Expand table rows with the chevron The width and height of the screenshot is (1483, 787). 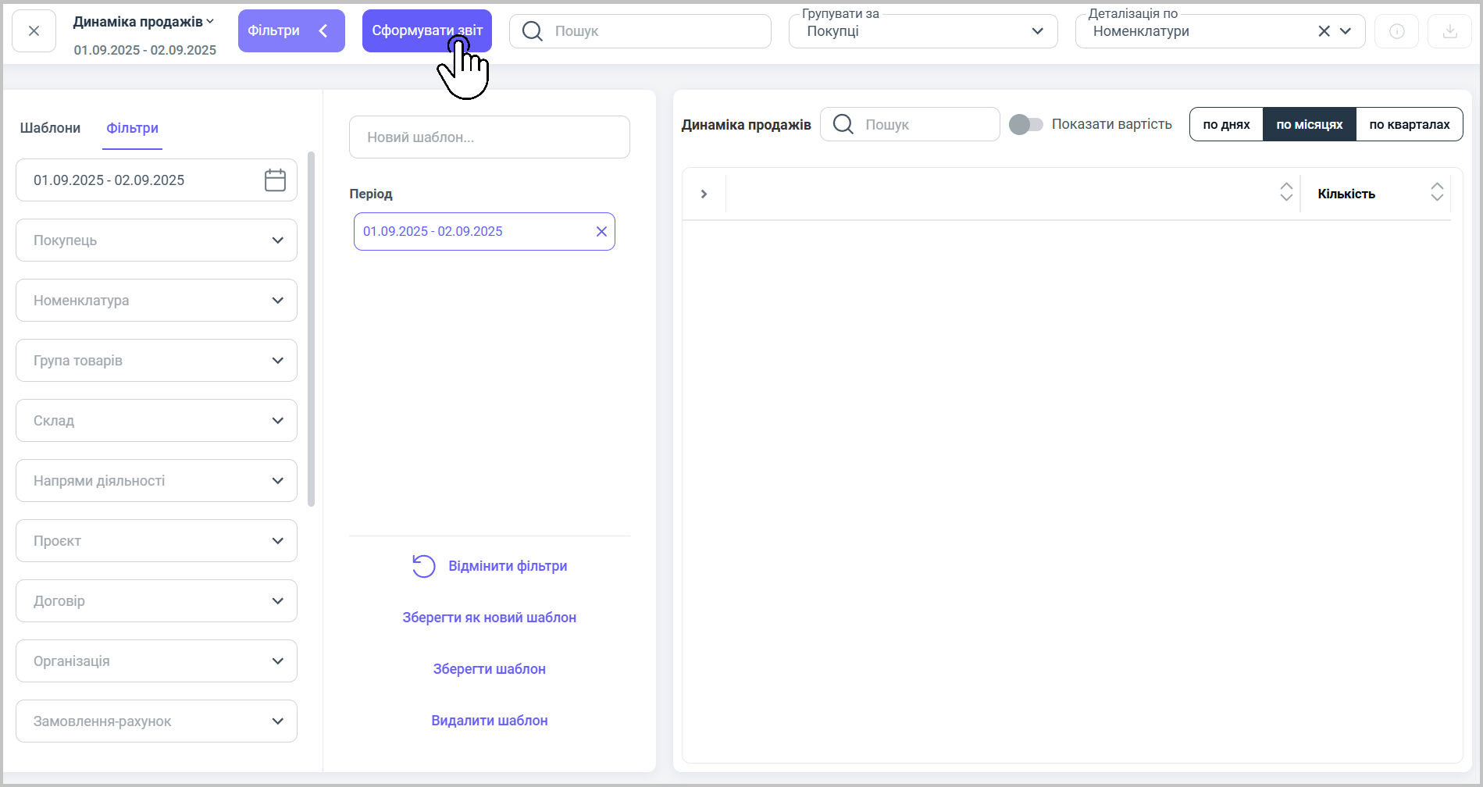pos(704,194)
